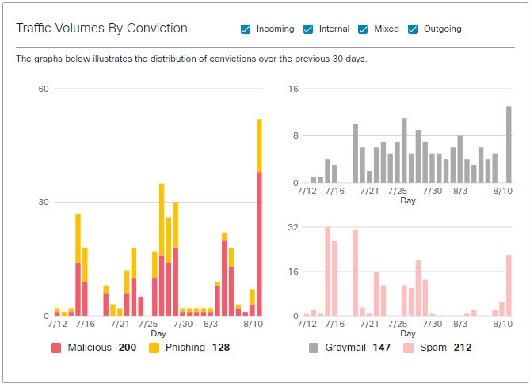The image size is (530, 384).
Task: Click the 60 y-axis label in Malicious chart
Action: 44,89
